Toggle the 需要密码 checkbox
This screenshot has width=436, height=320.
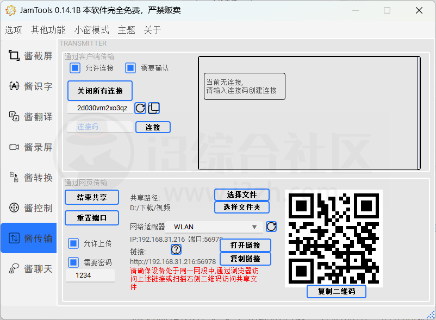(x=73, y=262)
